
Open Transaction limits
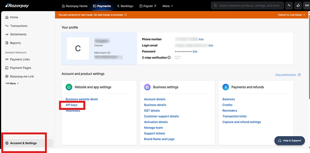(234, 116)
